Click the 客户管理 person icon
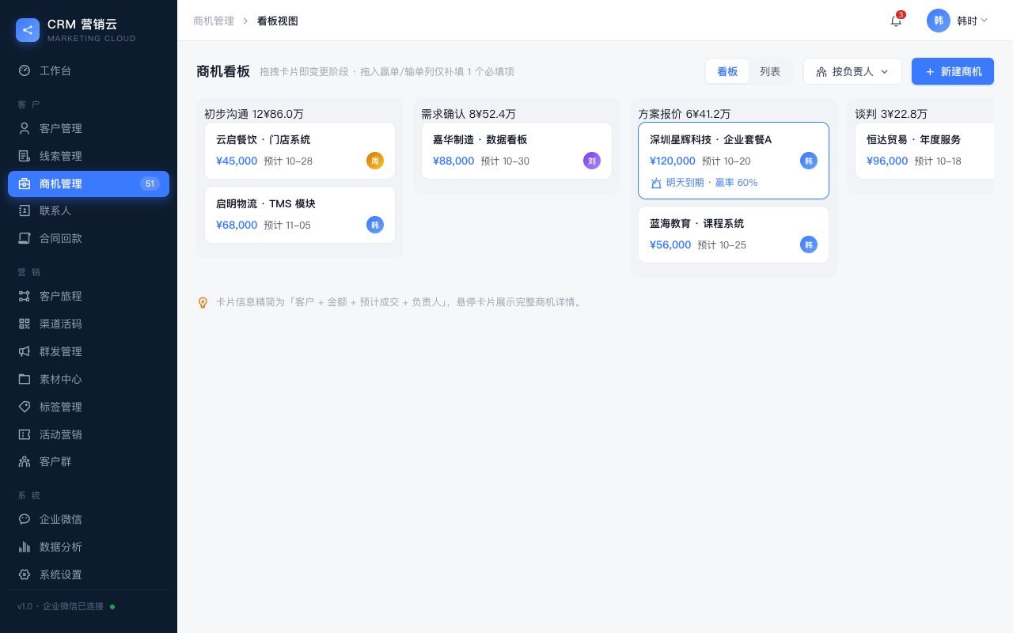The height and width of the screenshot is (633, 1013). [x=25, y=128]
